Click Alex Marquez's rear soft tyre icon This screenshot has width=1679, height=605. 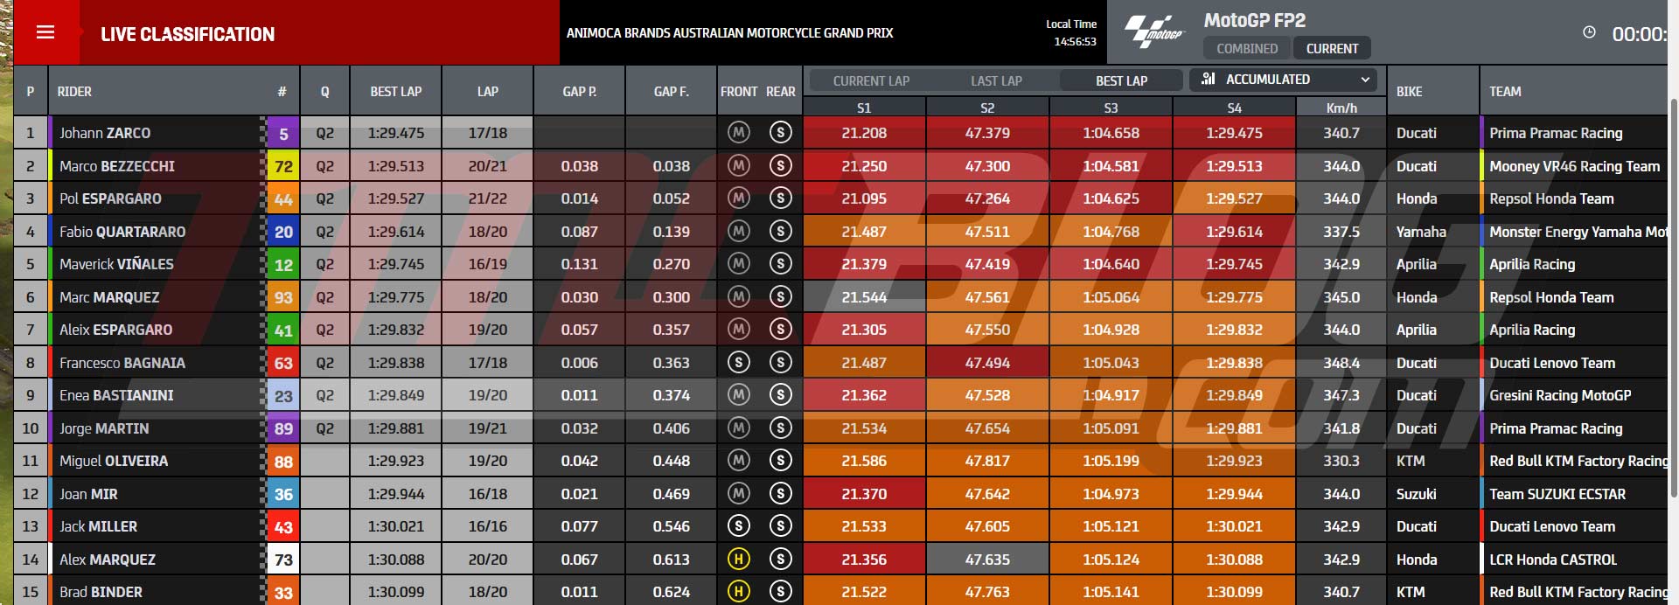click(x=781, y=560)
